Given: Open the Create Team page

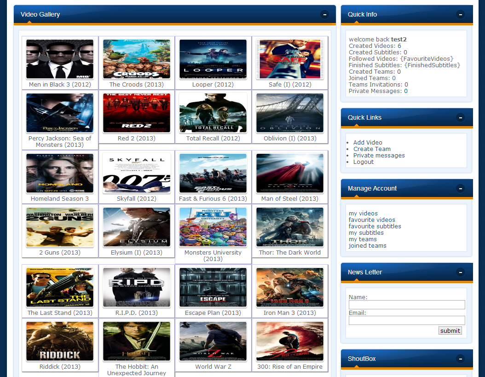Looking at the screenshot, I should pos(372,149).
